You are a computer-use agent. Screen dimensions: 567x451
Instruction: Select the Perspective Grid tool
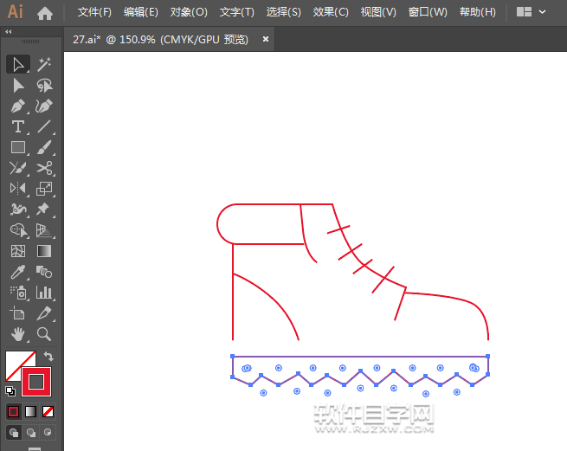click(x=44, y=230)
